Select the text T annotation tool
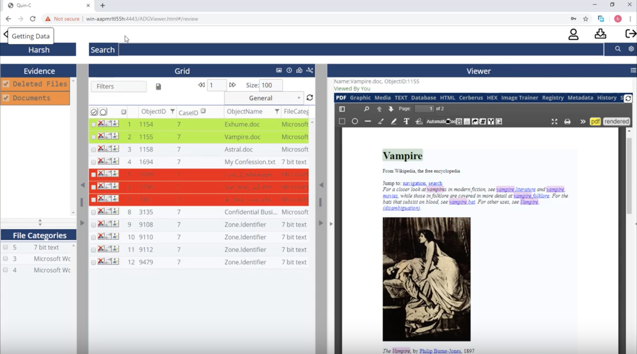The image size is (637, 354). pos(406,122)
